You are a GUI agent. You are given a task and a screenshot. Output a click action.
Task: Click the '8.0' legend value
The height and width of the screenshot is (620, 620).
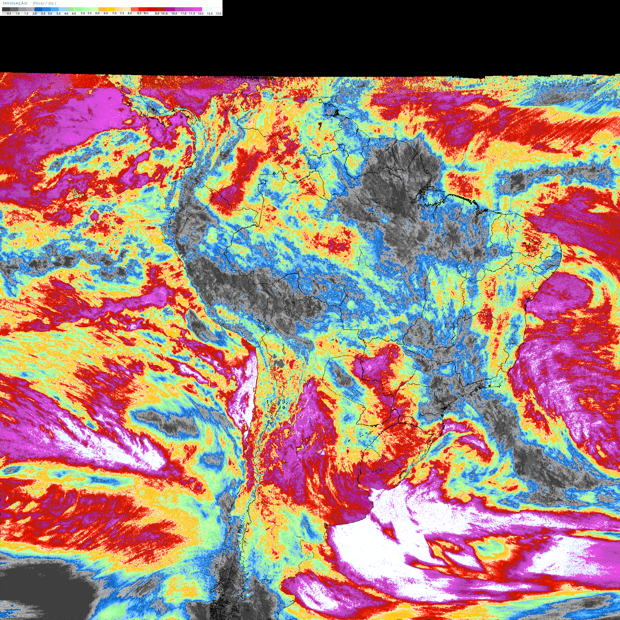(130, 13)
